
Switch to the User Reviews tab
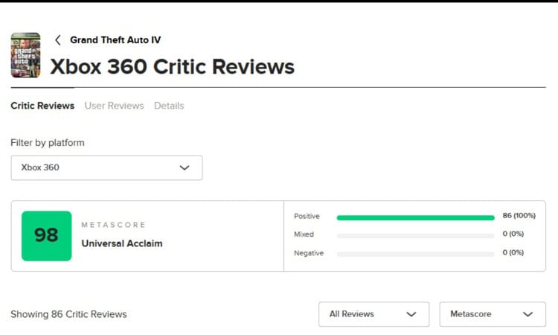pyautogui.click(x=115, y=106)
